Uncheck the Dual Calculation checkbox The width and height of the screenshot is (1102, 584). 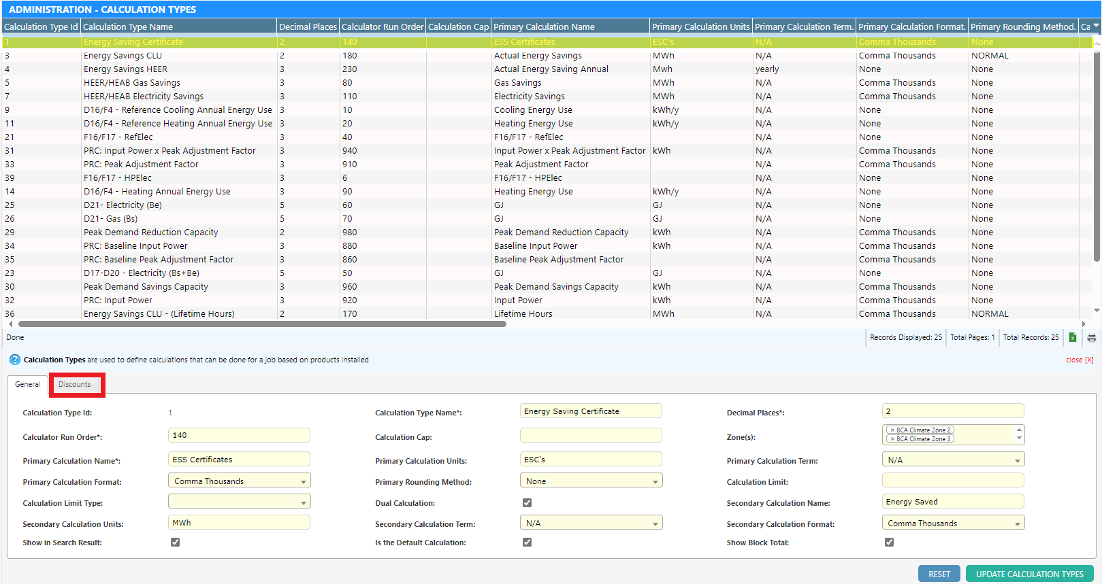[x=527, y=503]
